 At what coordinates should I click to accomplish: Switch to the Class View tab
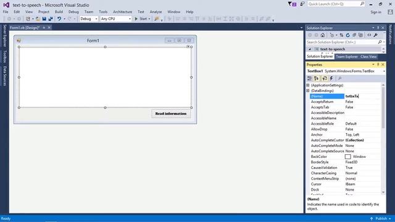pos(368,57)
